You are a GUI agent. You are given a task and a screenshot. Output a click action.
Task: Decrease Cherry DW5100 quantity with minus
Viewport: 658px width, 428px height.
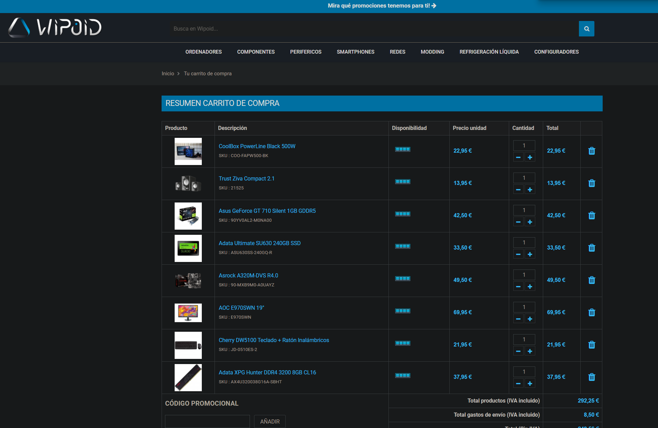tap(518, 351)
